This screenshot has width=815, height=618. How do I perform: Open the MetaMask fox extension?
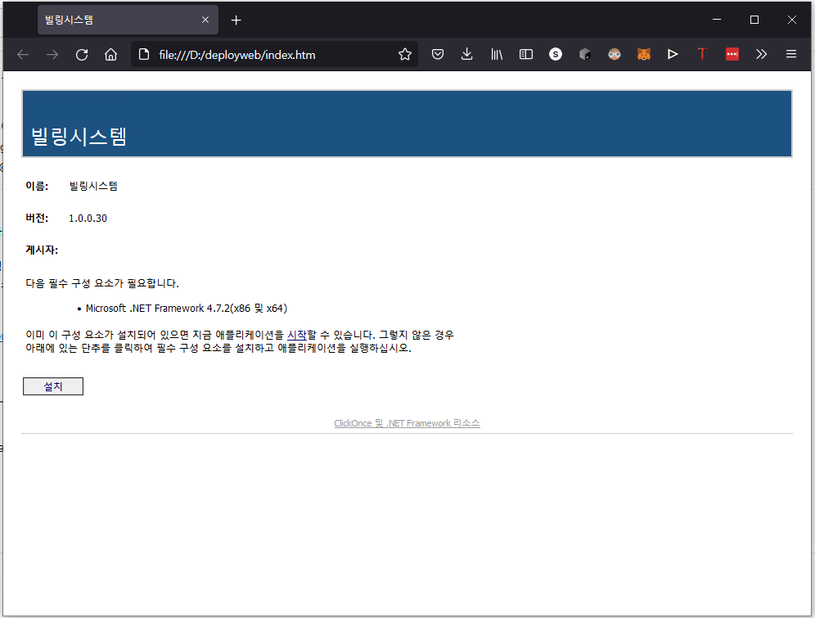point(643,54)
